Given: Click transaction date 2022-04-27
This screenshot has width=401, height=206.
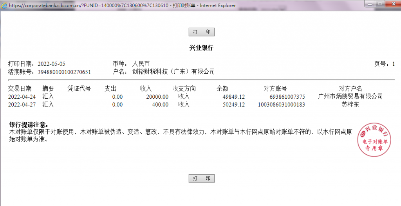Looking at the screenshot, I should tap(22, 105).
